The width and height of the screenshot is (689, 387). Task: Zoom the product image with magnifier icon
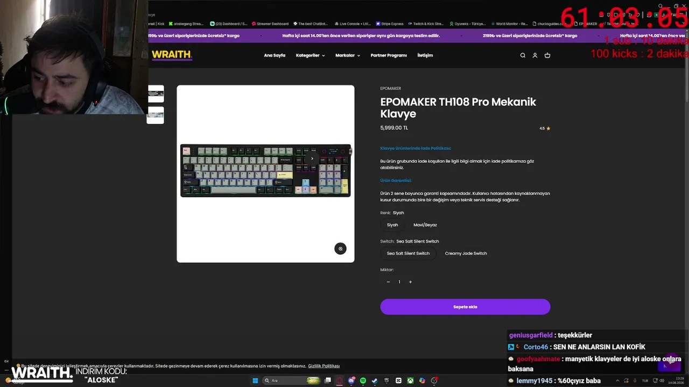340,248
